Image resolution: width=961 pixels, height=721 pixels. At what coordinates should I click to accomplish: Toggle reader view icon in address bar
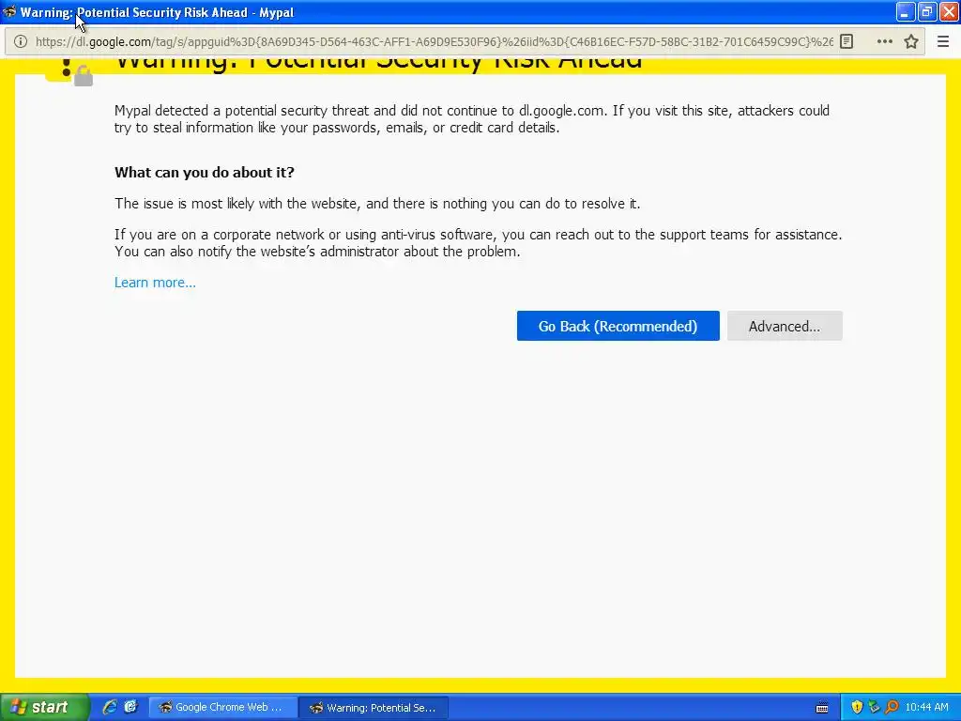[x=847, y=41]
